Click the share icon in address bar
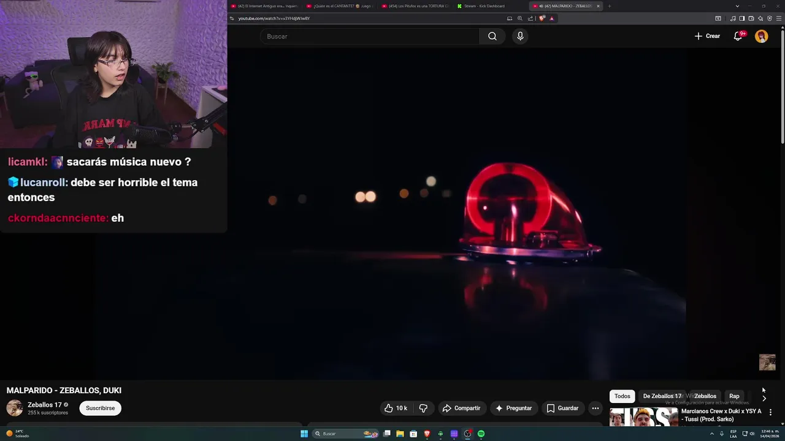Viewport: 785px width, 441px height. tap(530, 18)
